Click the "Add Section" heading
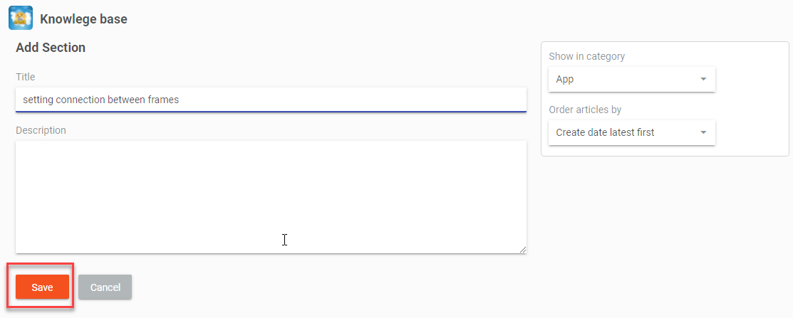The image size is (793, 318). coord(51,48)
